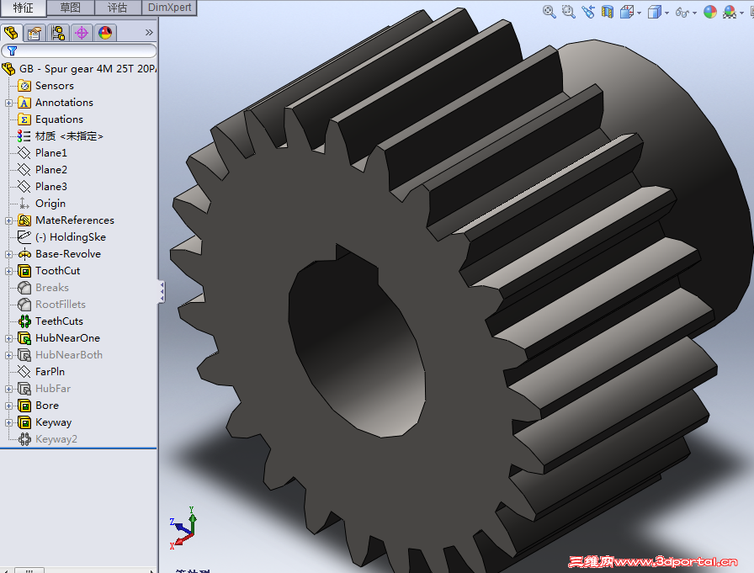This screenshot has width=754, height=573.
Task: Open the Hide/Show Items dropdown arrow
Action: tap(695, 13)
